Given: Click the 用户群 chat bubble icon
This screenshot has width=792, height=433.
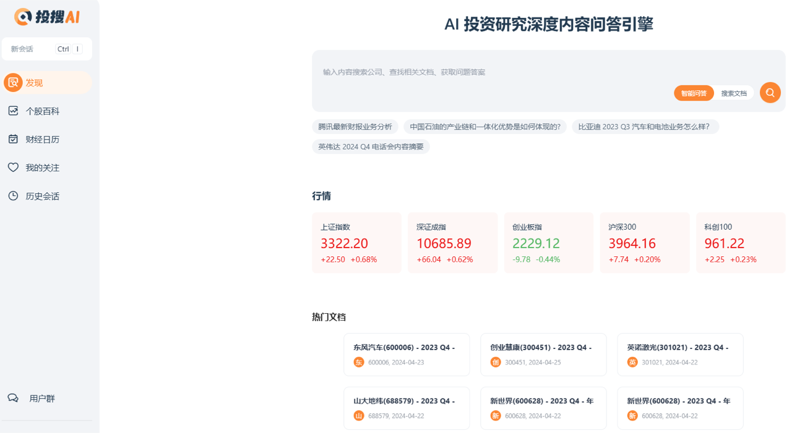Looking at the screenshot, I should click(13, 398).
